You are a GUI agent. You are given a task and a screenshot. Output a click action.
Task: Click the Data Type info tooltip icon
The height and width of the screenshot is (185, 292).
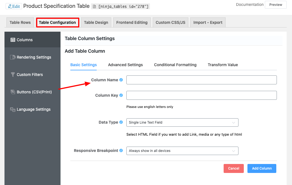point(121,122)
